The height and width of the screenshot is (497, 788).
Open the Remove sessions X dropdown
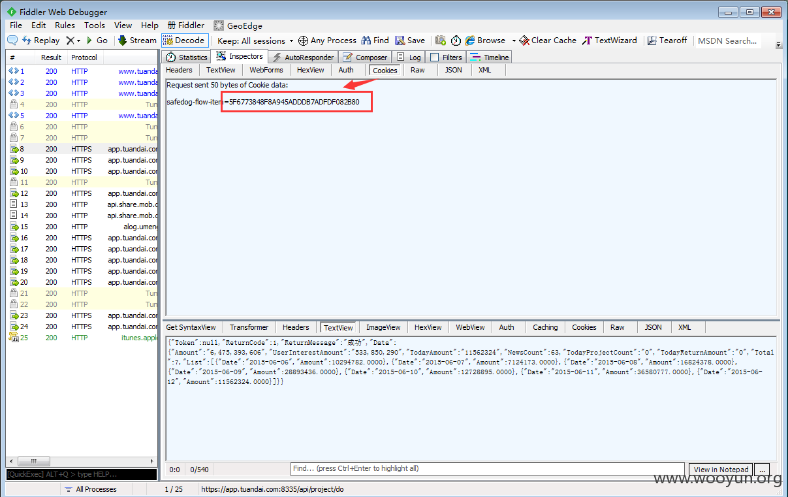(73, 40)
